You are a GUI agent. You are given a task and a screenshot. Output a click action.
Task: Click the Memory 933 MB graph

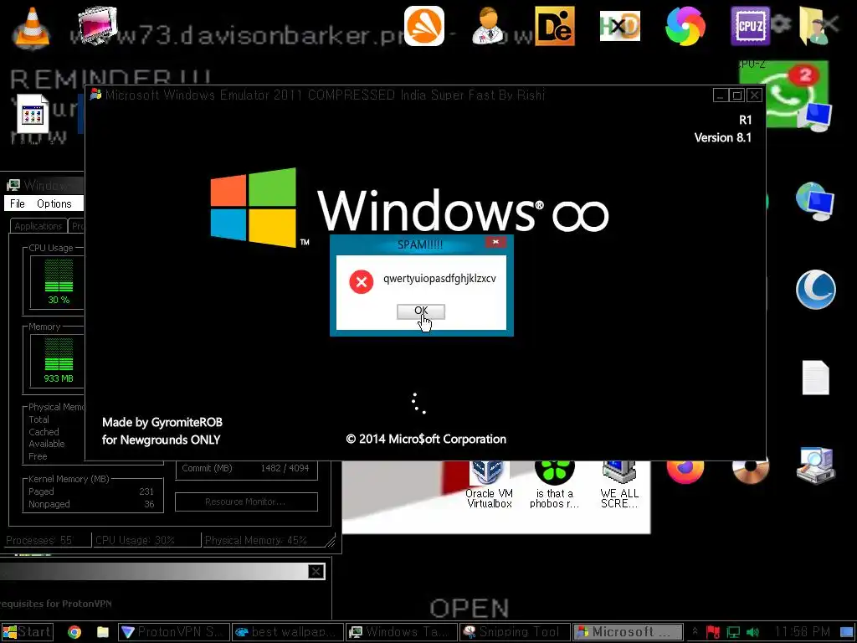click(x=59, y=360)
